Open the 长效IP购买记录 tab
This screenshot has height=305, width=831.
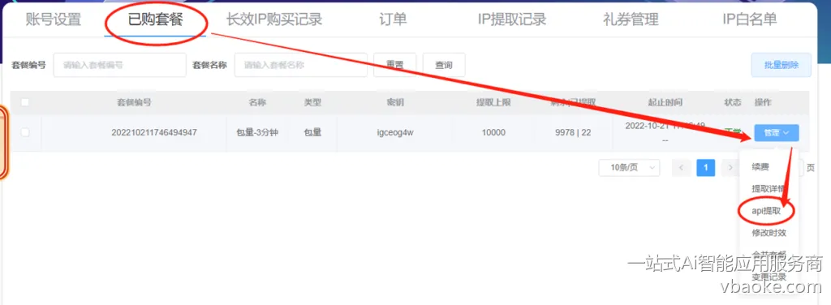(274, 20)
